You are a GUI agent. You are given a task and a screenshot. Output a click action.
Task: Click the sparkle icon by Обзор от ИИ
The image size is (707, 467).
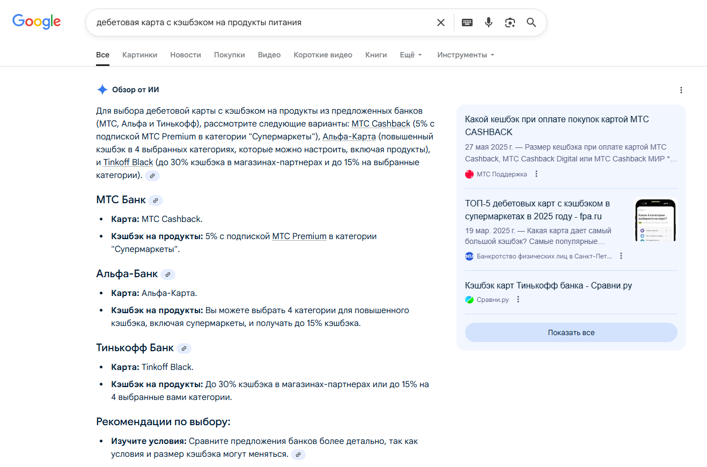[102, 90]
